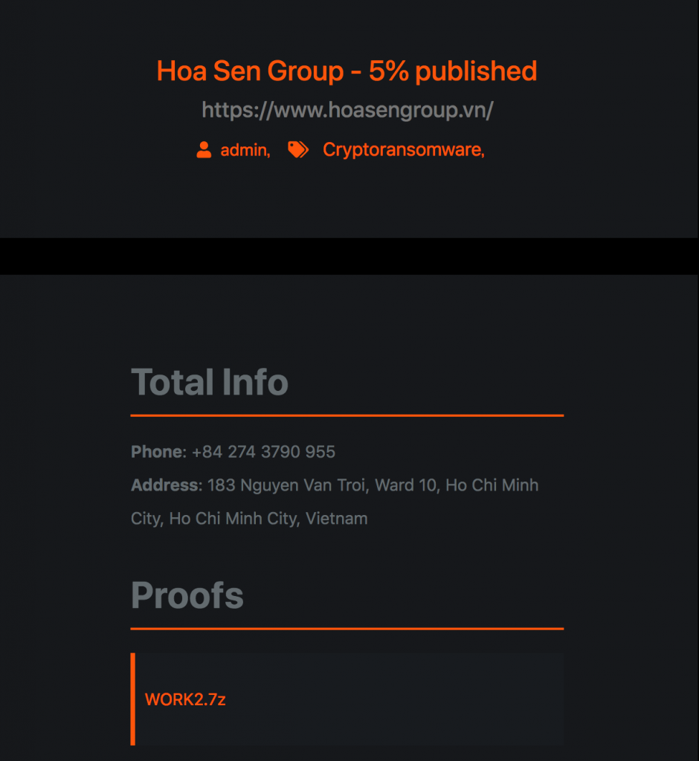Click the Hoa Sen Group post title
Viewport: 699px width, 761px height.
click(x=347, y=71)
